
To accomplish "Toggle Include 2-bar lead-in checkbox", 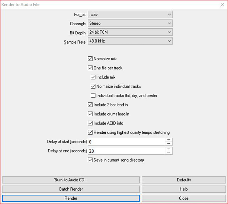I will coord(90,105).
